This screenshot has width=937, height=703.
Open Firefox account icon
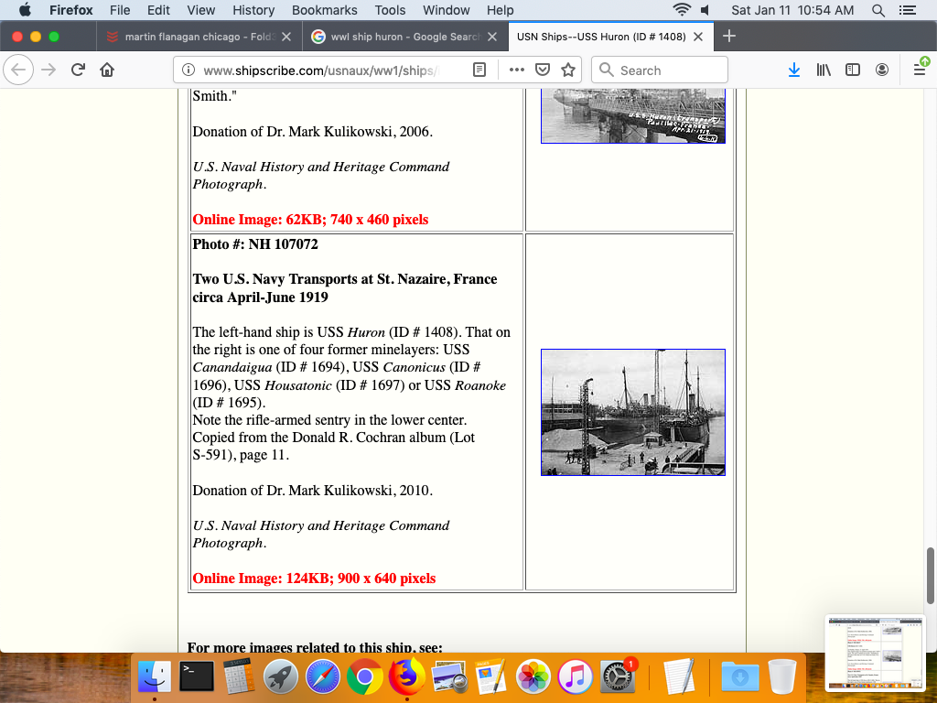click(x=882, y=70)
